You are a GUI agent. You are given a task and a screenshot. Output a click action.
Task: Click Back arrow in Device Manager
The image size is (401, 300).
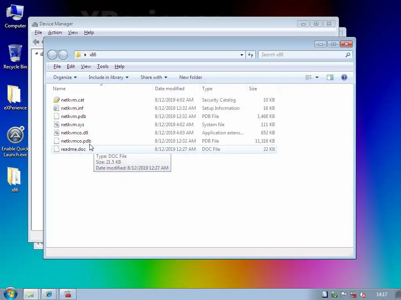(x=36, y=42)
